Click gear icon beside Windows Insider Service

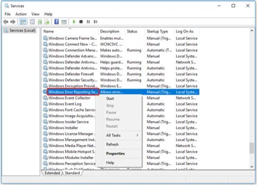click(45, 122)
